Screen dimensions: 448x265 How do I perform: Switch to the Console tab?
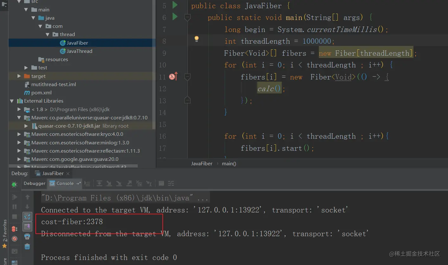65,183
